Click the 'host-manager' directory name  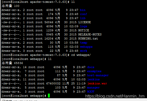click(98, 75)
